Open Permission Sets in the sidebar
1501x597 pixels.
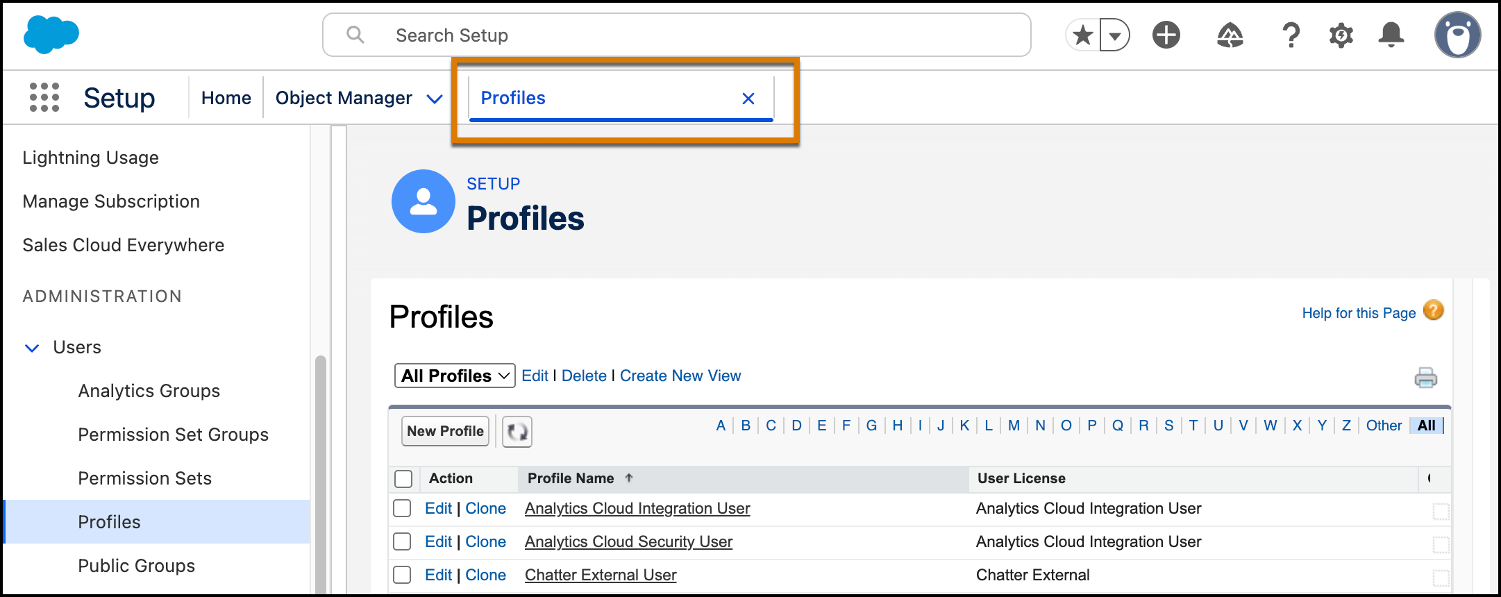144,478
